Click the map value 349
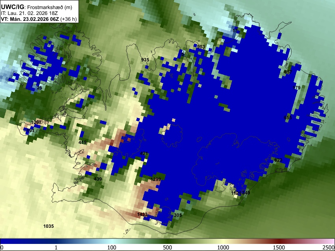 (x=246, y=192)
